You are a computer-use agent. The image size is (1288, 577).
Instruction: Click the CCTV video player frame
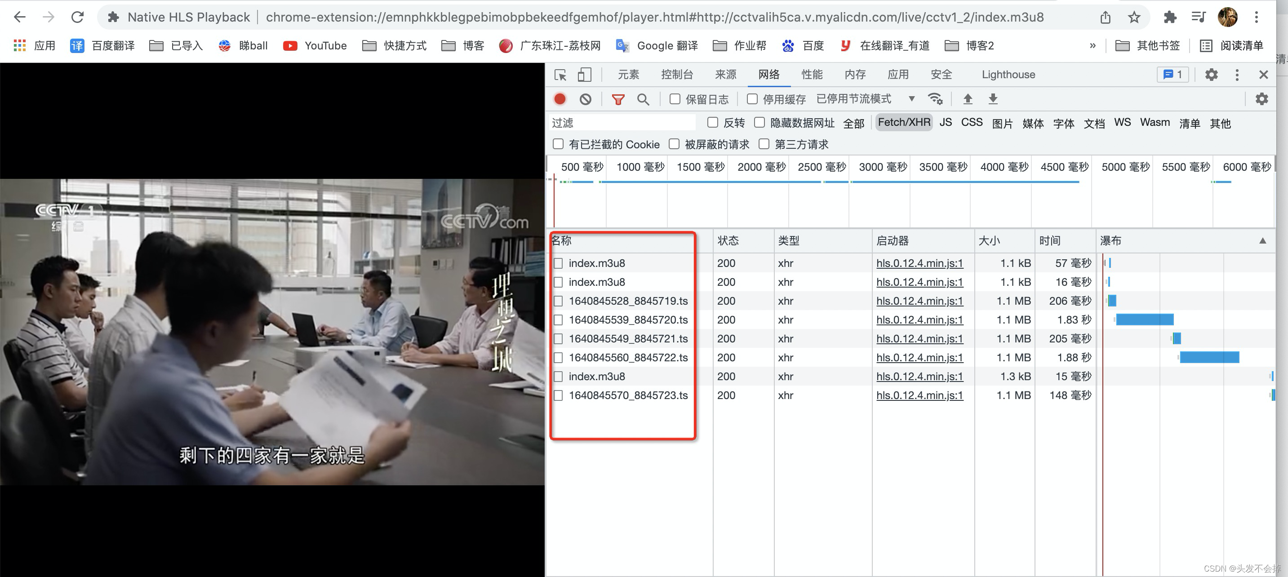point(272,332)
